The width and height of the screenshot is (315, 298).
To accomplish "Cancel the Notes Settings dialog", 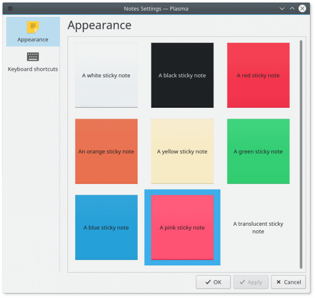I will pyautogui.click(x=288, y=282).
